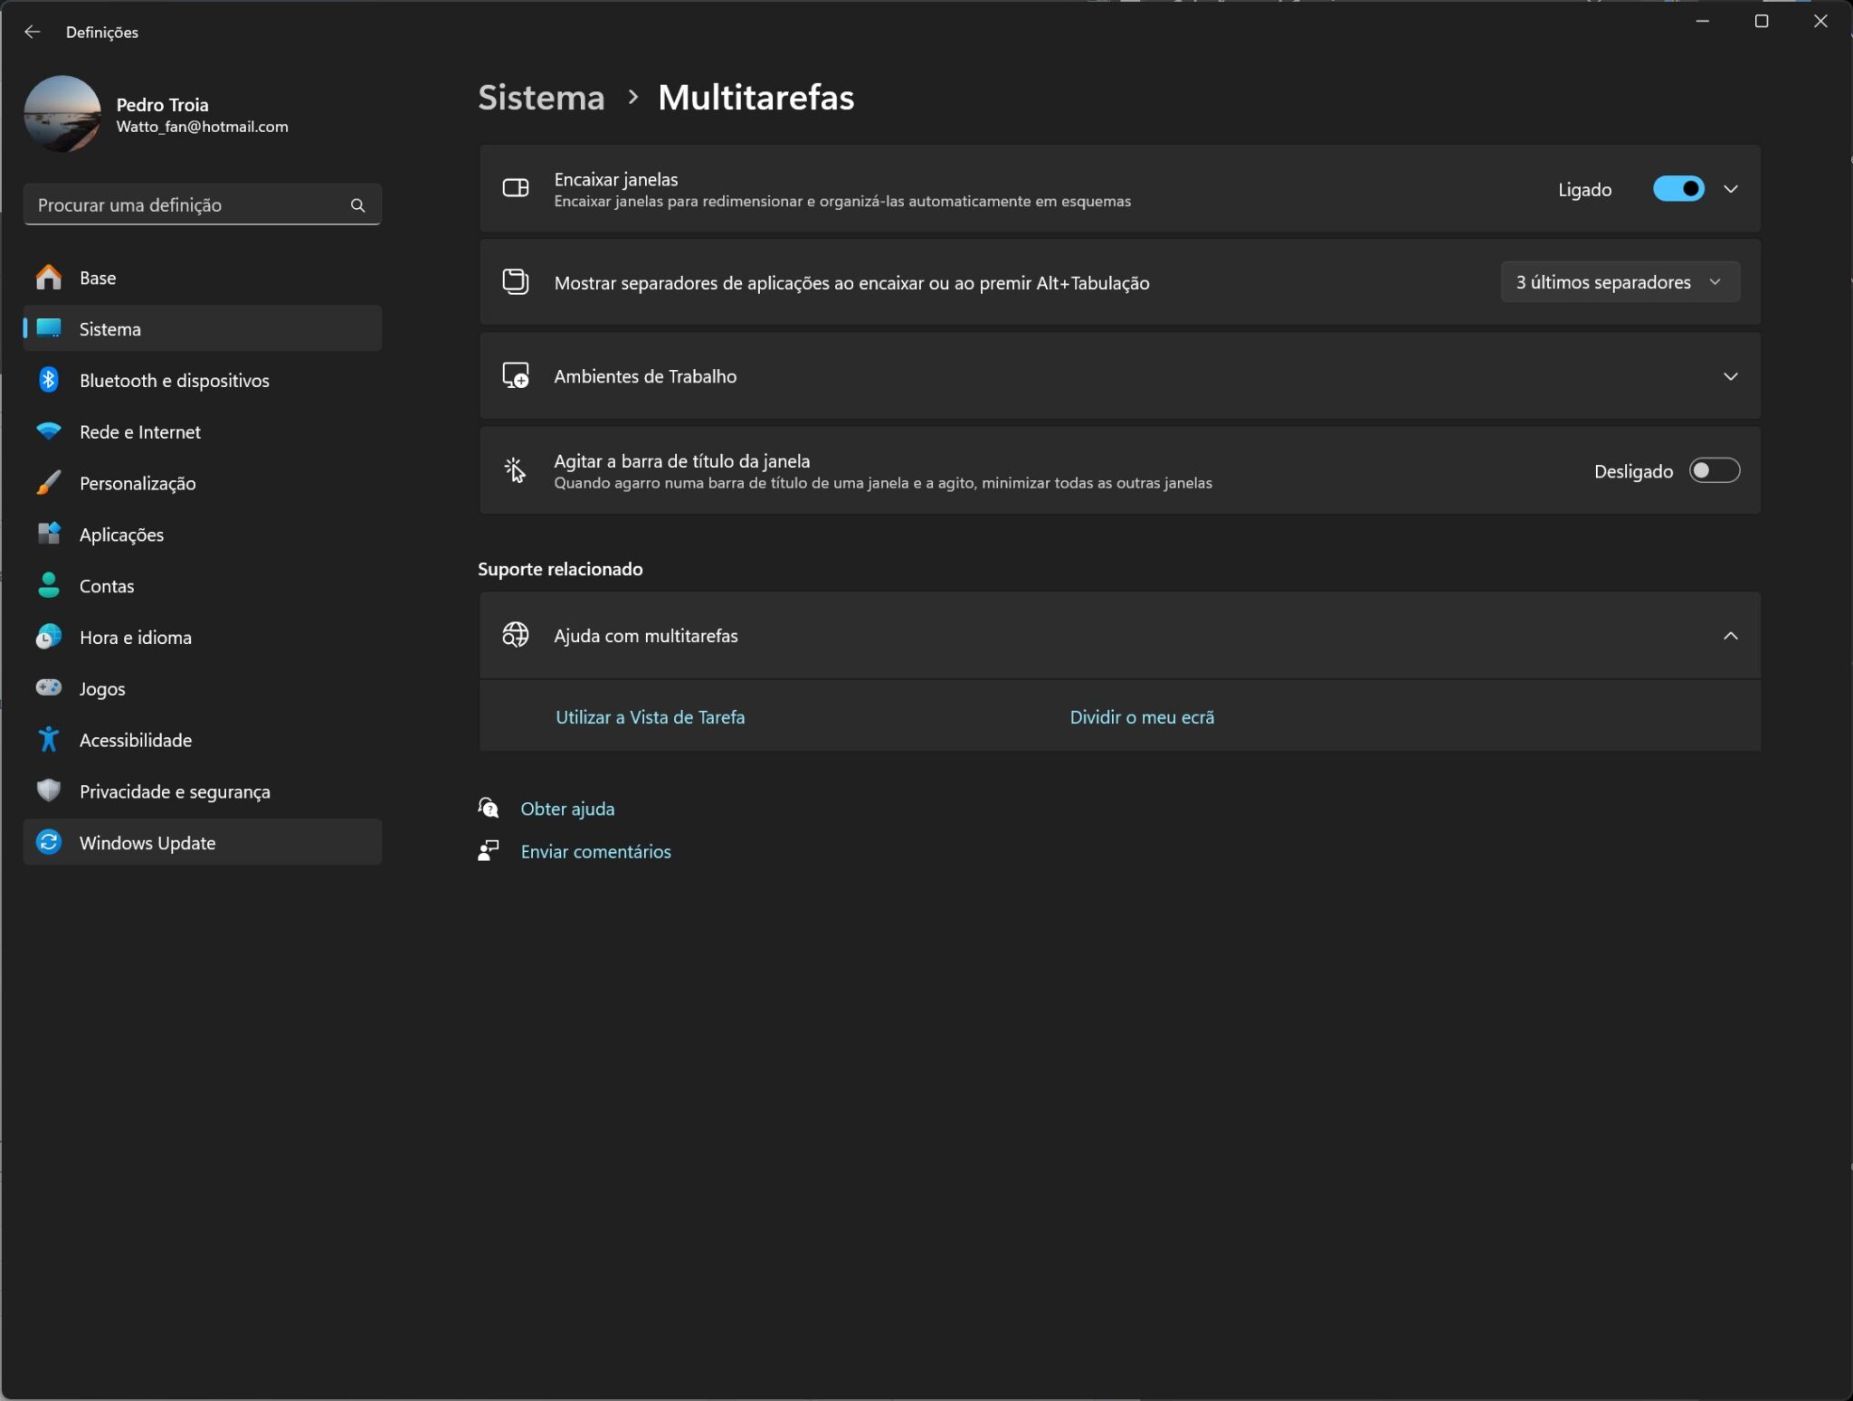Open Utilizar a Vista de Tarefa link
Image resolution: width=1853 pixels, height=1401 pixels.
tap(650, 717)
